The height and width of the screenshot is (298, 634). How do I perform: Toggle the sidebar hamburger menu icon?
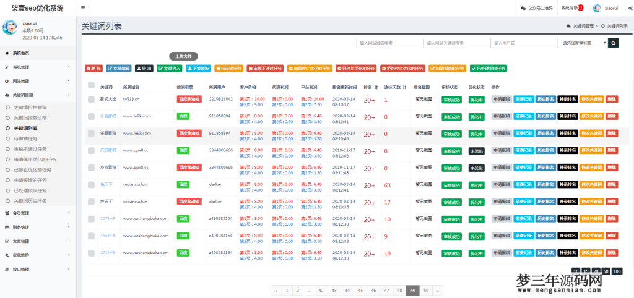coord(84,8)
